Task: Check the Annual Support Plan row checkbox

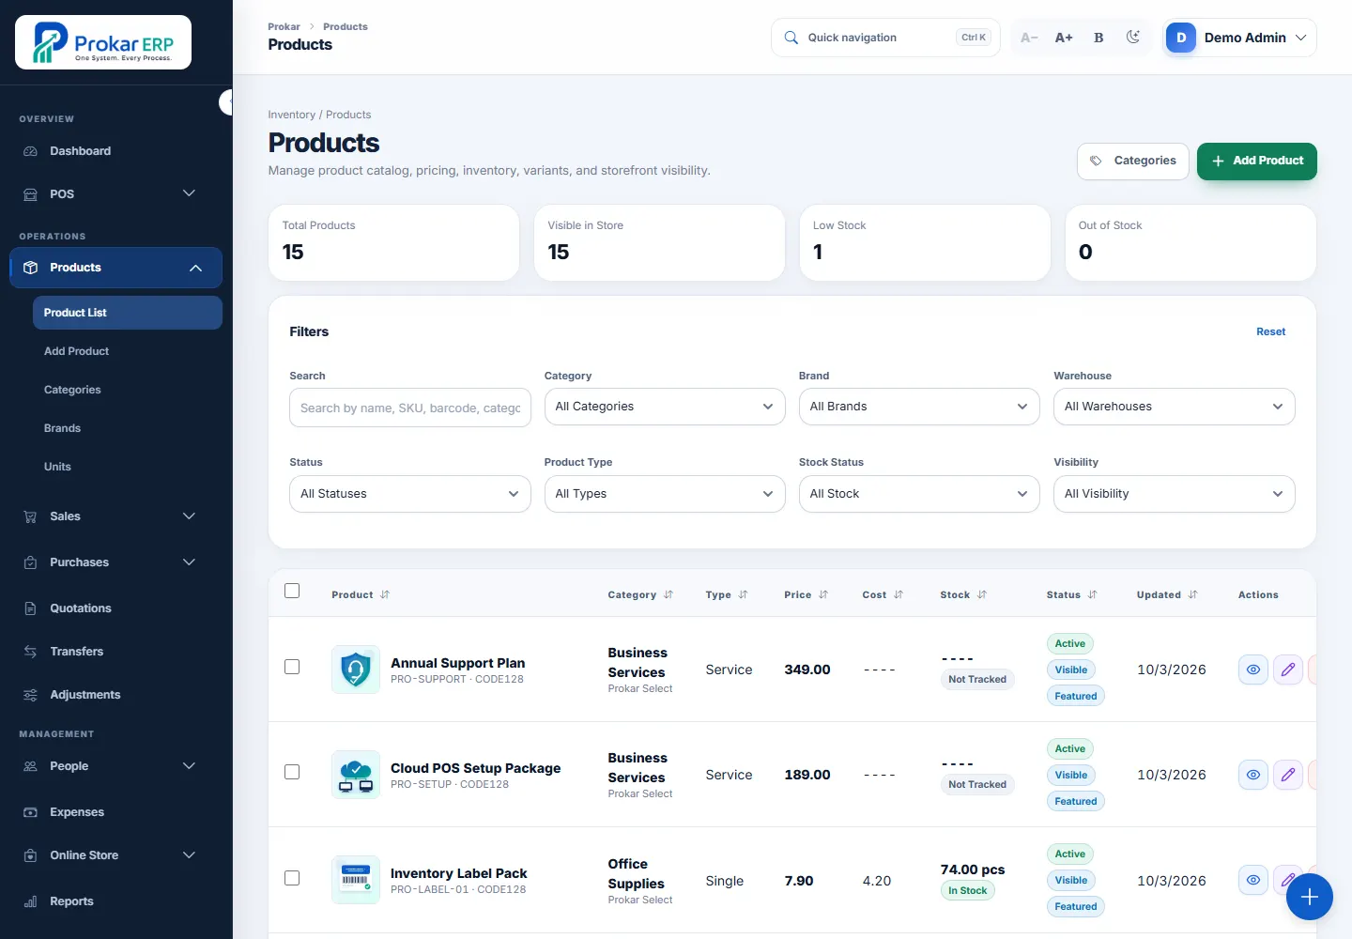Action: [292, 667]
